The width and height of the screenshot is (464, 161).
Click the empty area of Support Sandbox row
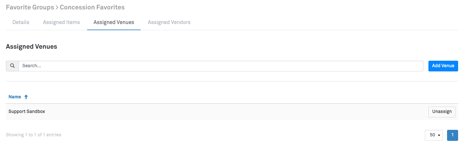228,111
